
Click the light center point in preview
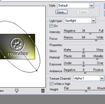pyautogui.click(x=17, y=47)
